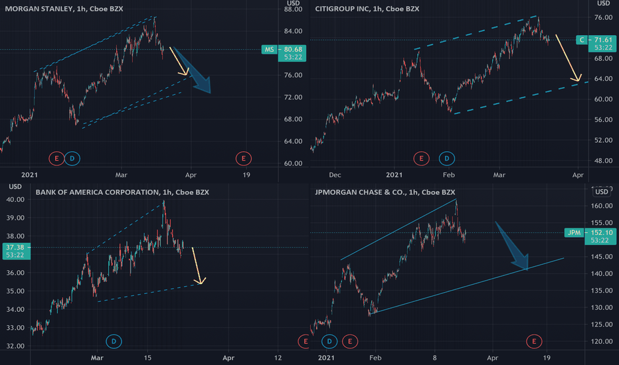The image size is (619, 365).
Task: Click 145.00 on JPMorgan's price scale
Action: click(x=602, y=257)
